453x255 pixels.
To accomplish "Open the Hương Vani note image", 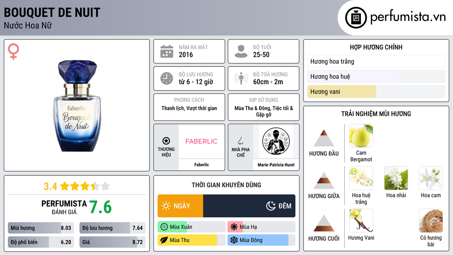I will click(x=361, y=220).
